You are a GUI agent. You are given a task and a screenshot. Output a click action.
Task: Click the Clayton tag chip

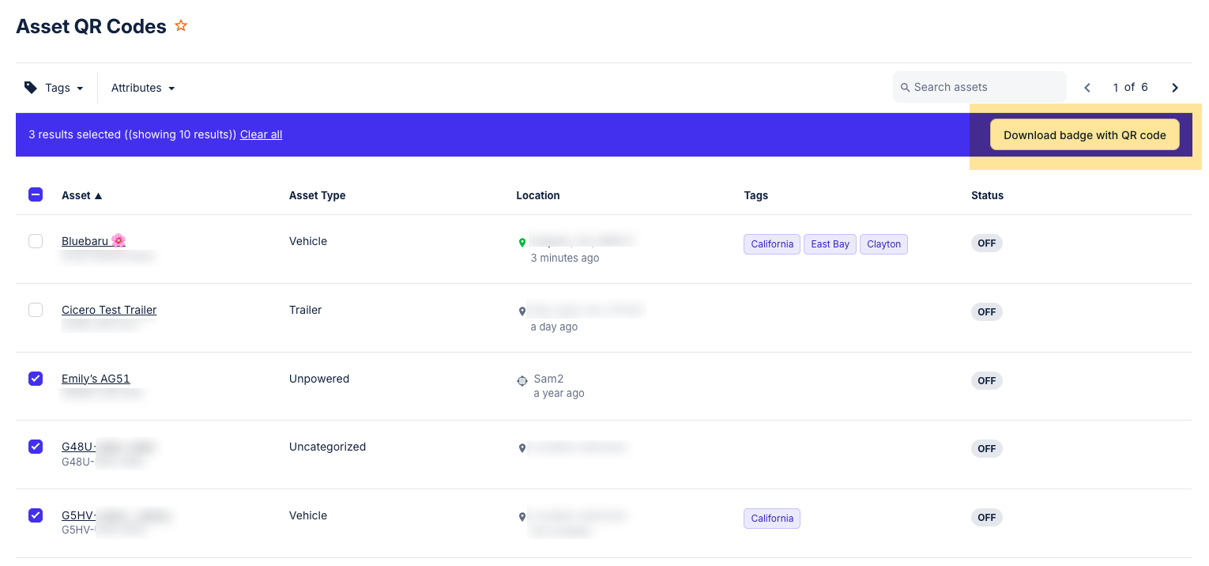(x=883, y=244)
